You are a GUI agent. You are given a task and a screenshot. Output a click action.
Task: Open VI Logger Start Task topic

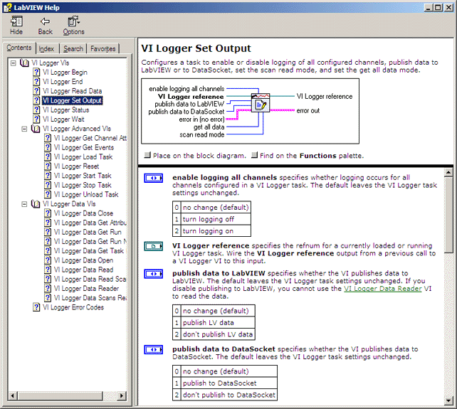point(83,176)
